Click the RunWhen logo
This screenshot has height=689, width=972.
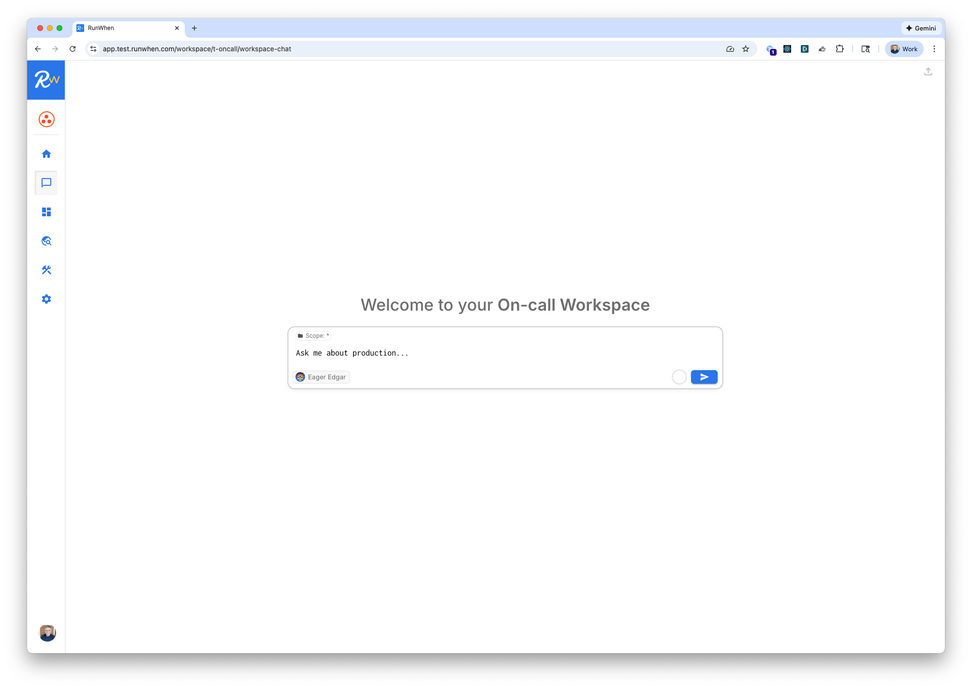(x=46, y=80)
